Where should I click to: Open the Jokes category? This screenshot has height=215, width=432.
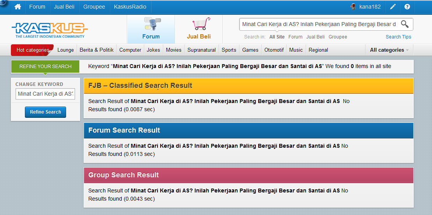click(x=154, y=50)
